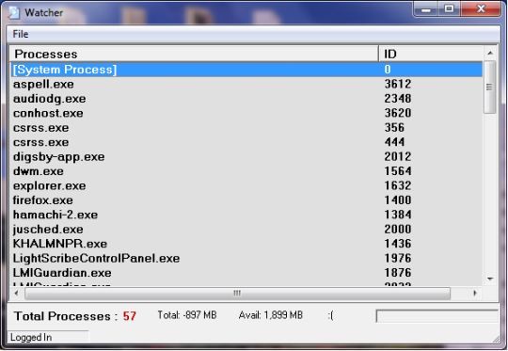
Task: Select LMIGuardian.exe with ID 1876
Action: [246, 273]
